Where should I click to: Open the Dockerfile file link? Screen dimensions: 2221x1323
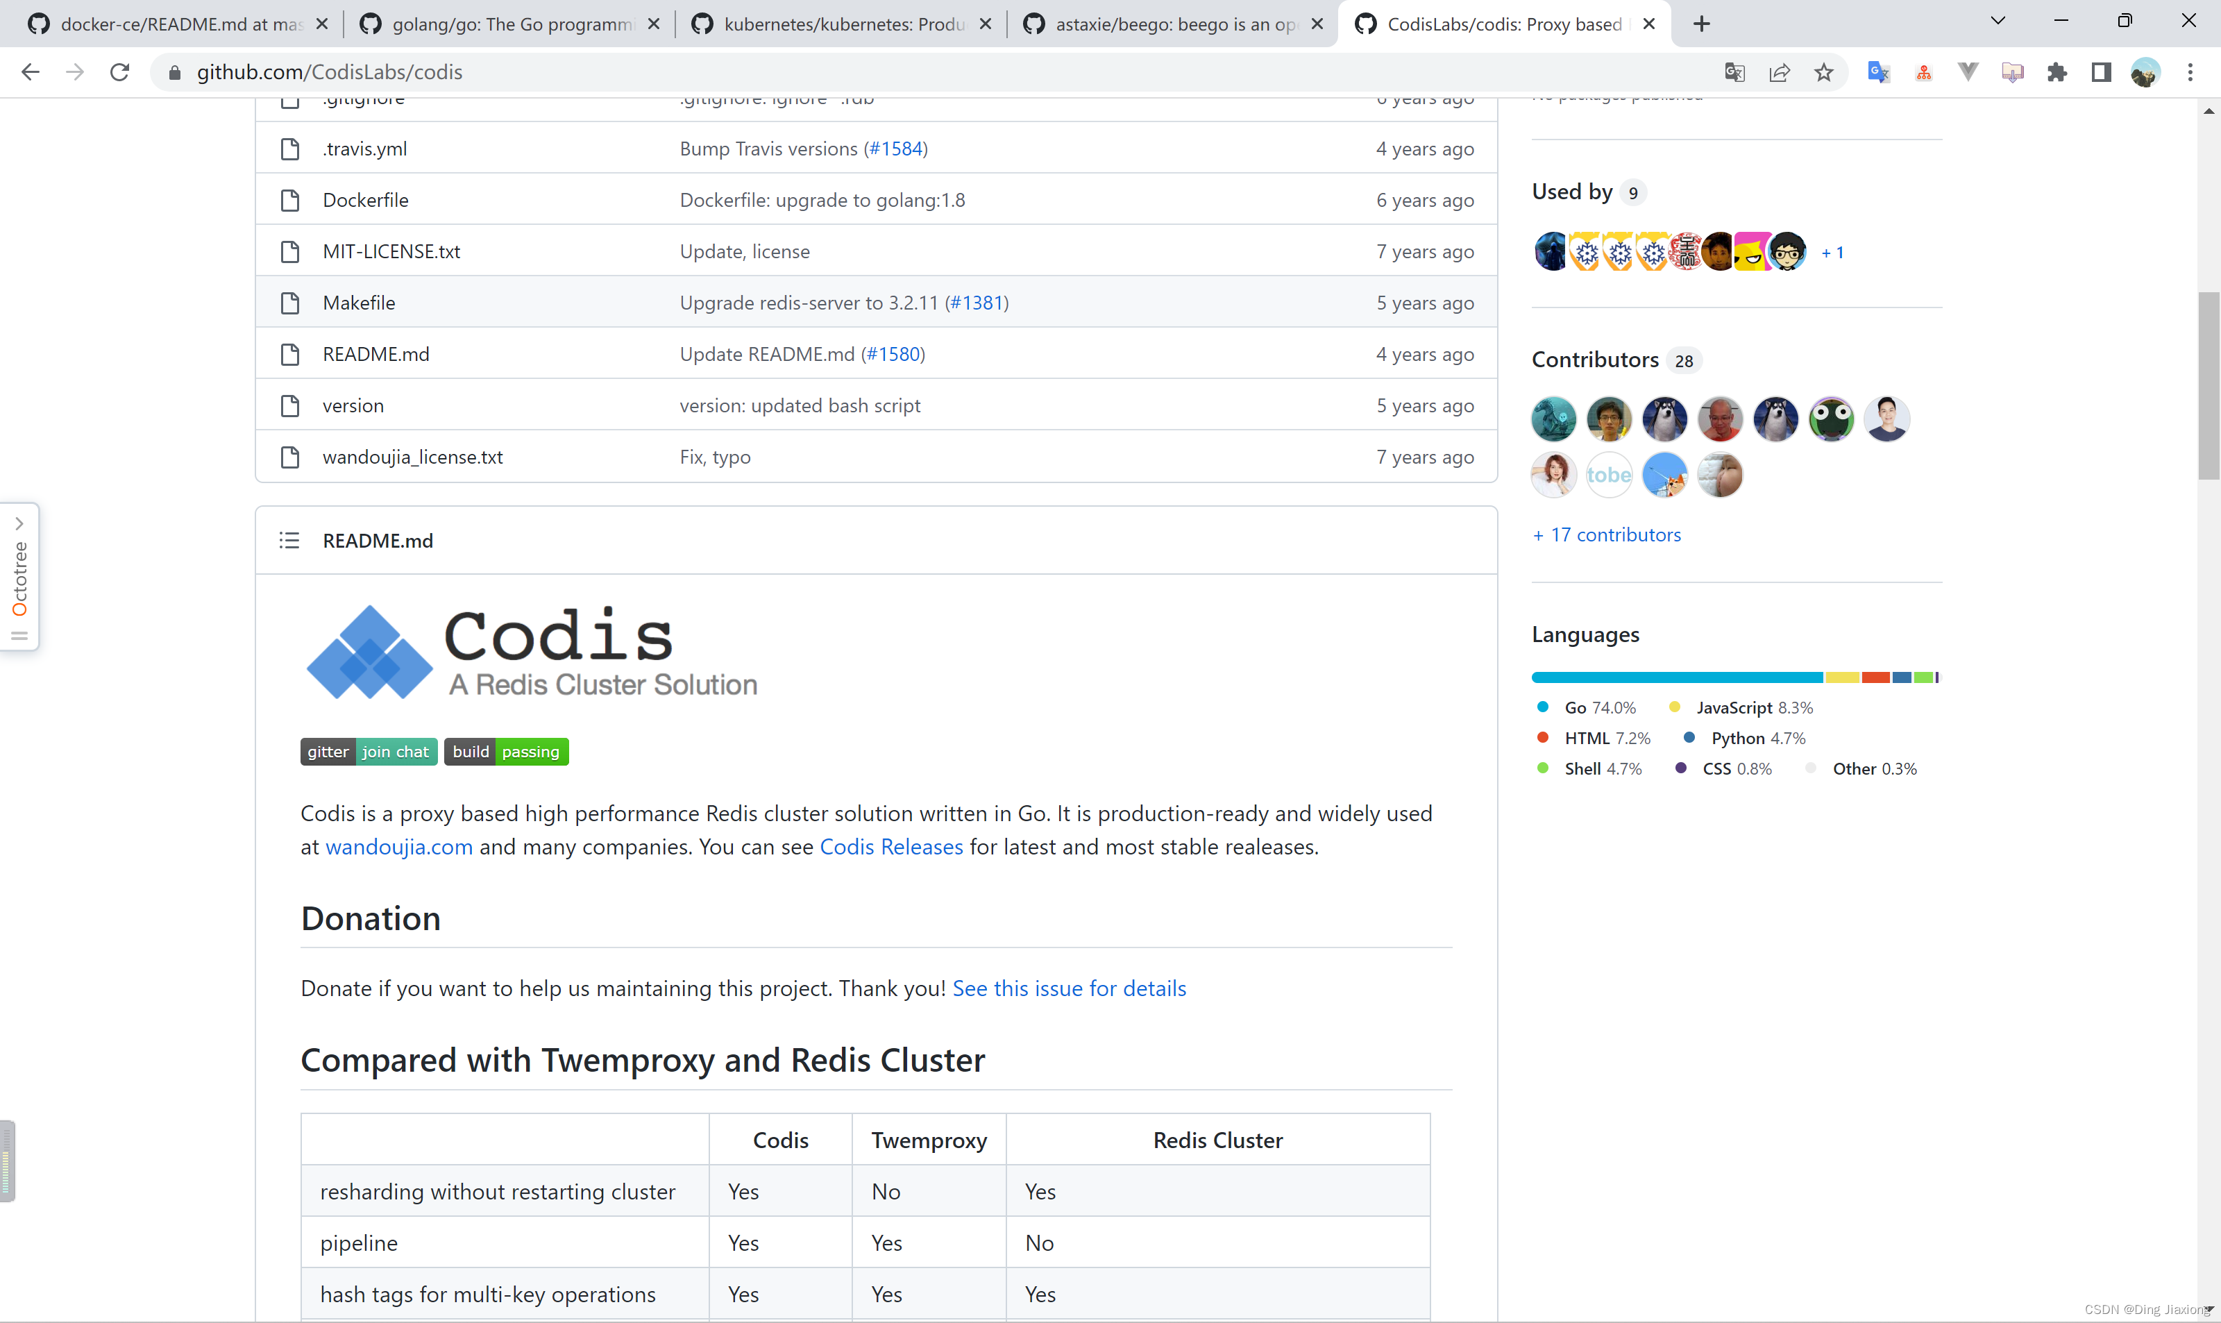coord(365,201)
